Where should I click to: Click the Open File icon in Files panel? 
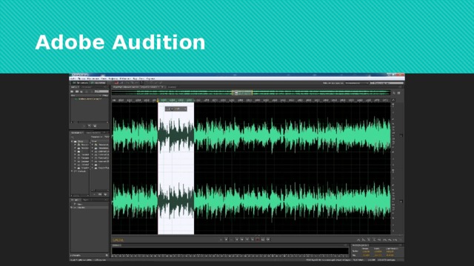73,92
